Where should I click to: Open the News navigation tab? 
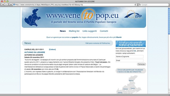[63, 31]
